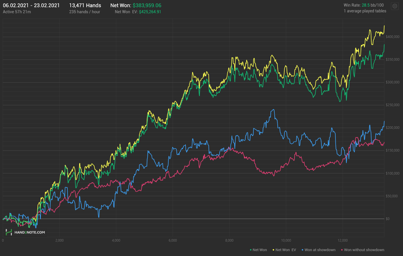Viewport: 403px width, 256px height.
Task: Click the Net Won EV $425,264.91 value
Action: click(x=150, y=12)
